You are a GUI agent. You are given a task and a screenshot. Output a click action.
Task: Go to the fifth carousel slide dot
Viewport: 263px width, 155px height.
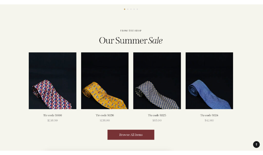(137, 9)
